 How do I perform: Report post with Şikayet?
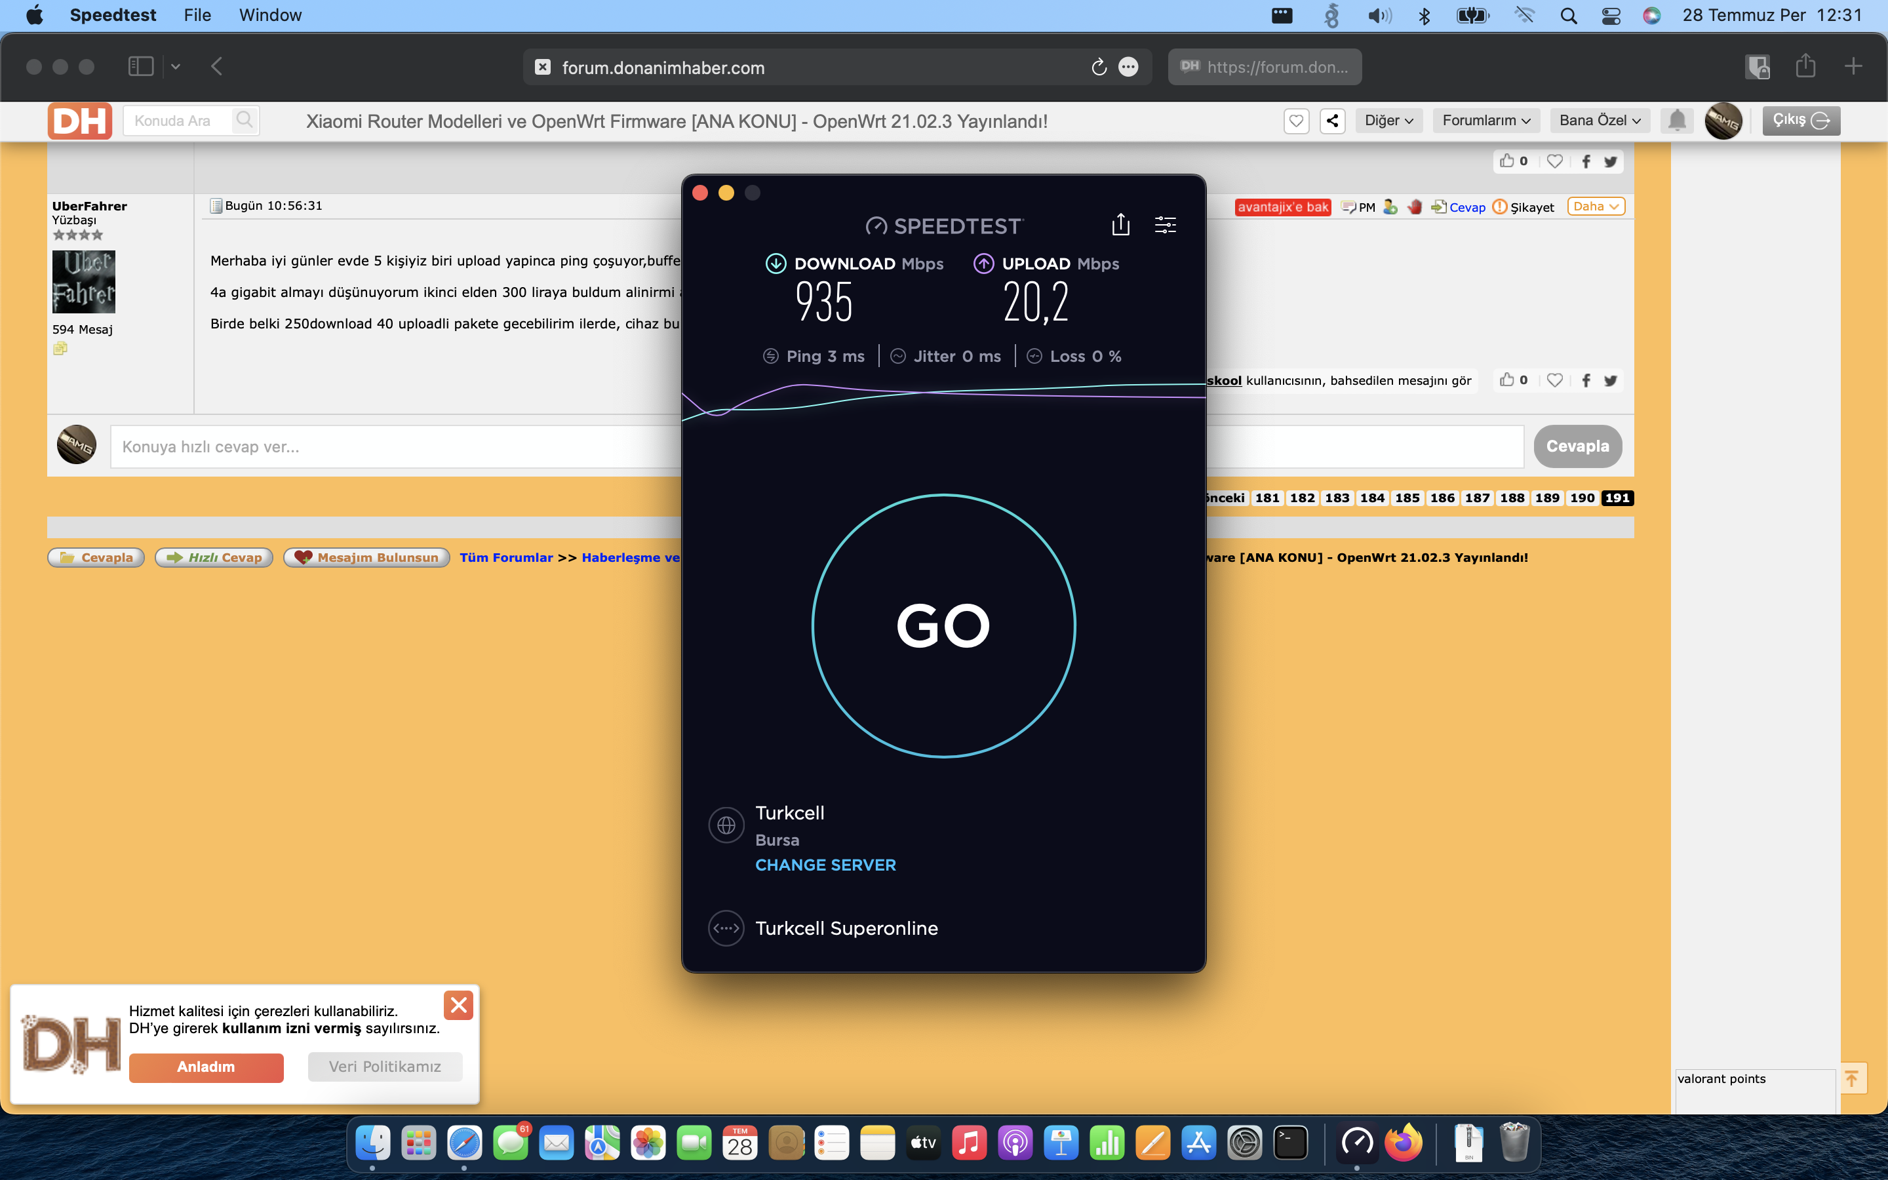coord(1523,206)
